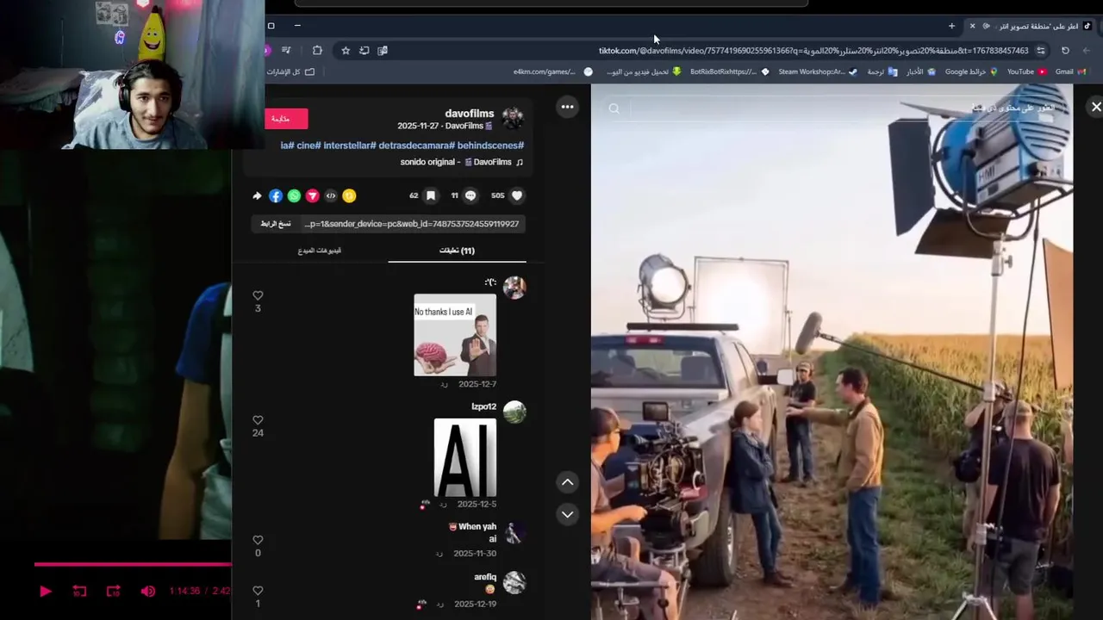View the black 'AI' comment image
1103x620 pixels.
point(465,457)
